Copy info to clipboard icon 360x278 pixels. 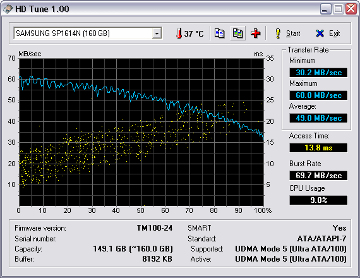[x=219, y=33]
